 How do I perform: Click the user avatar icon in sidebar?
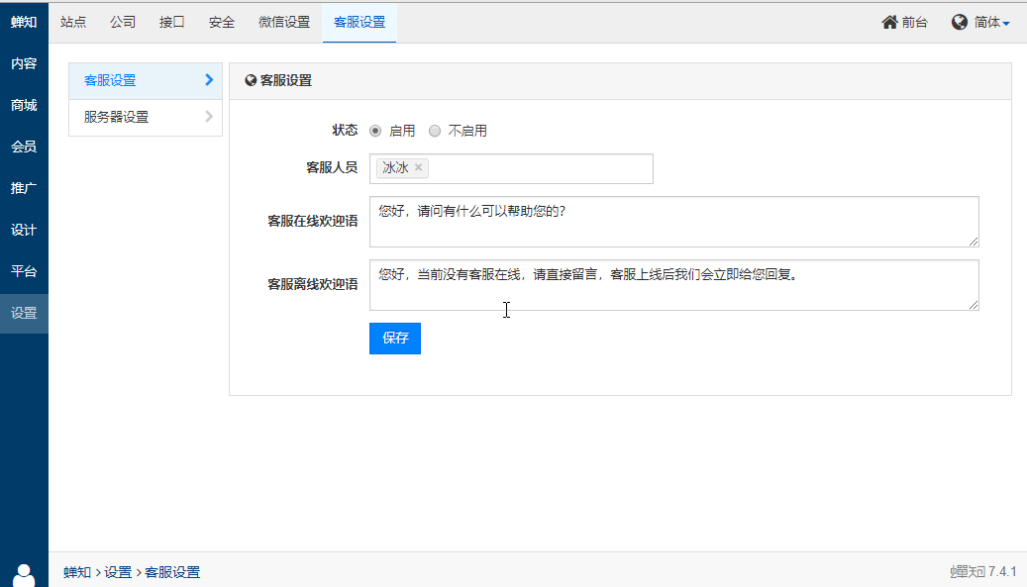click(x=25, y=574)
